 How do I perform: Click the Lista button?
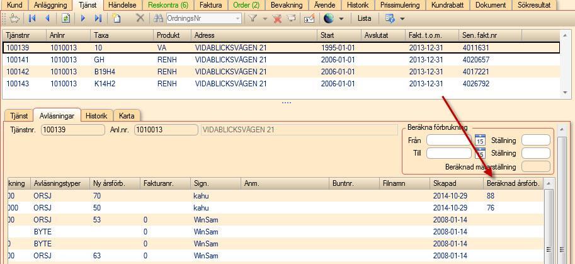[x=364, y=18]
